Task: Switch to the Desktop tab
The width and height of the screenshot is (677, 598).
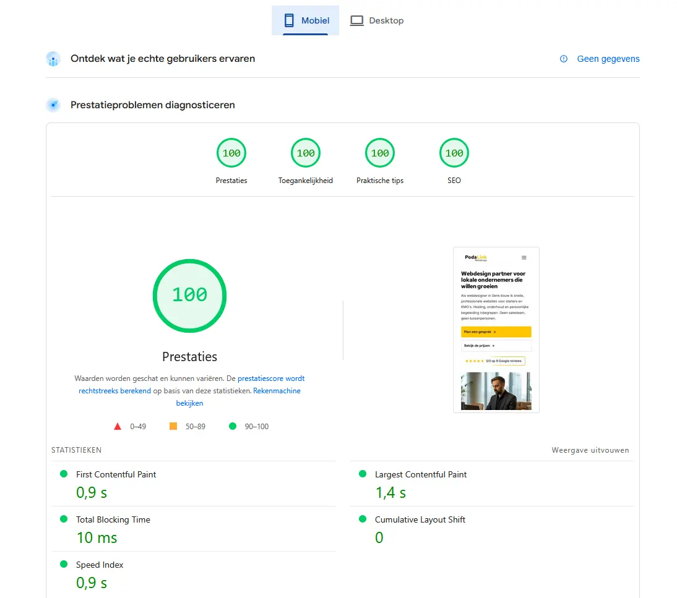Action: pos(376,20)
